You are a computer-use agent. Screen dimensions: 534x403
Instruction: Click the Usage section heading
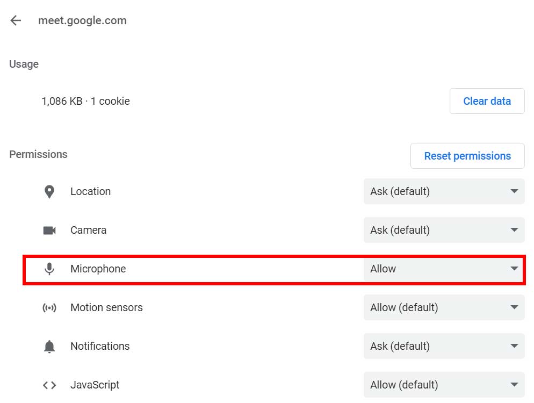[x=24, y=64]
